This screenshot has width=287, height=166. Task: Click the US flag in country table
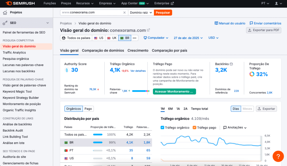(66, 158)
